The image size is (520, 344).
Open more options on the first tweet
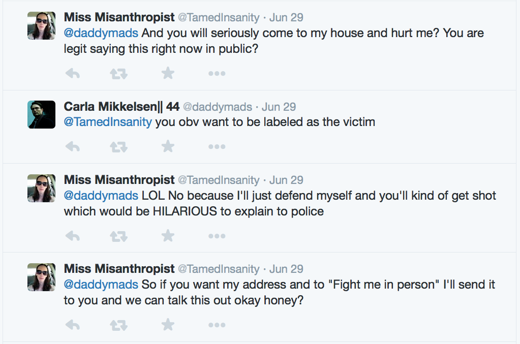point(217,74)
